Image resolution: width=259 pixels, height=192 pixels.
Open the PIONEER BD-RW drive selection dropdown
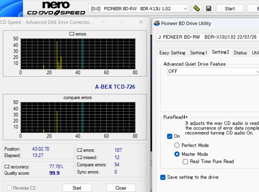click(x=139, y=8)
